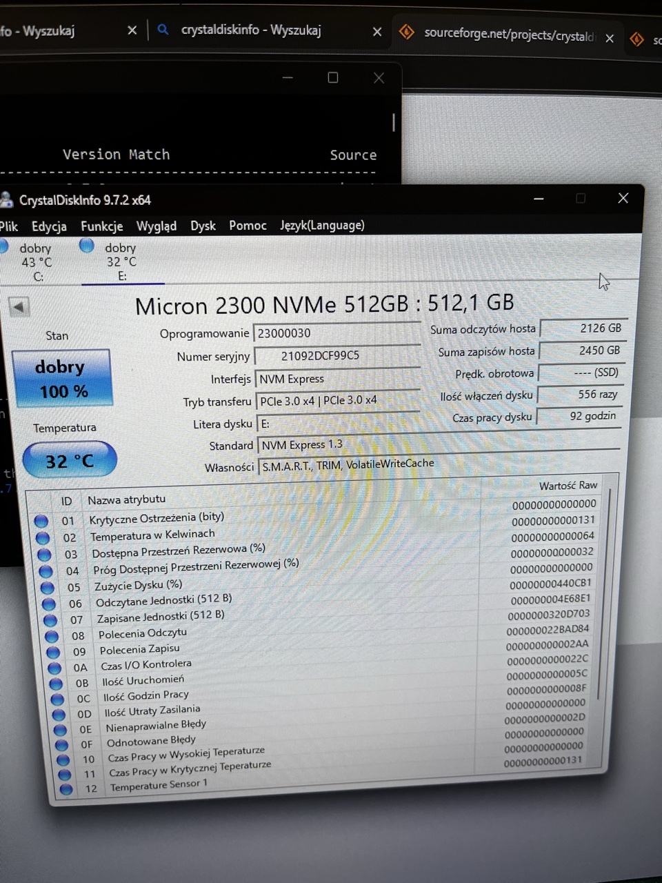The width and height of the screenshot is (662, 883).
Task: Open the Dysk menu
Action: pyautogui.click(x=203, y=226)
